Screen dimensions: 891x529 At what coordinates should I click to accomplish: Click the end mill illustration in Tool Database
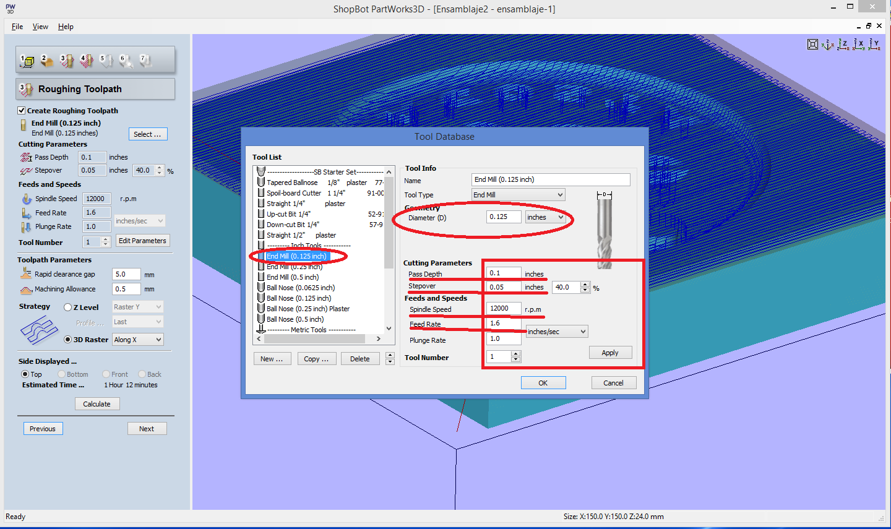click(605, 230)
